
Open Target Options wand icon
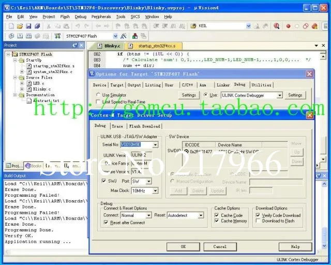pos(124,36)
